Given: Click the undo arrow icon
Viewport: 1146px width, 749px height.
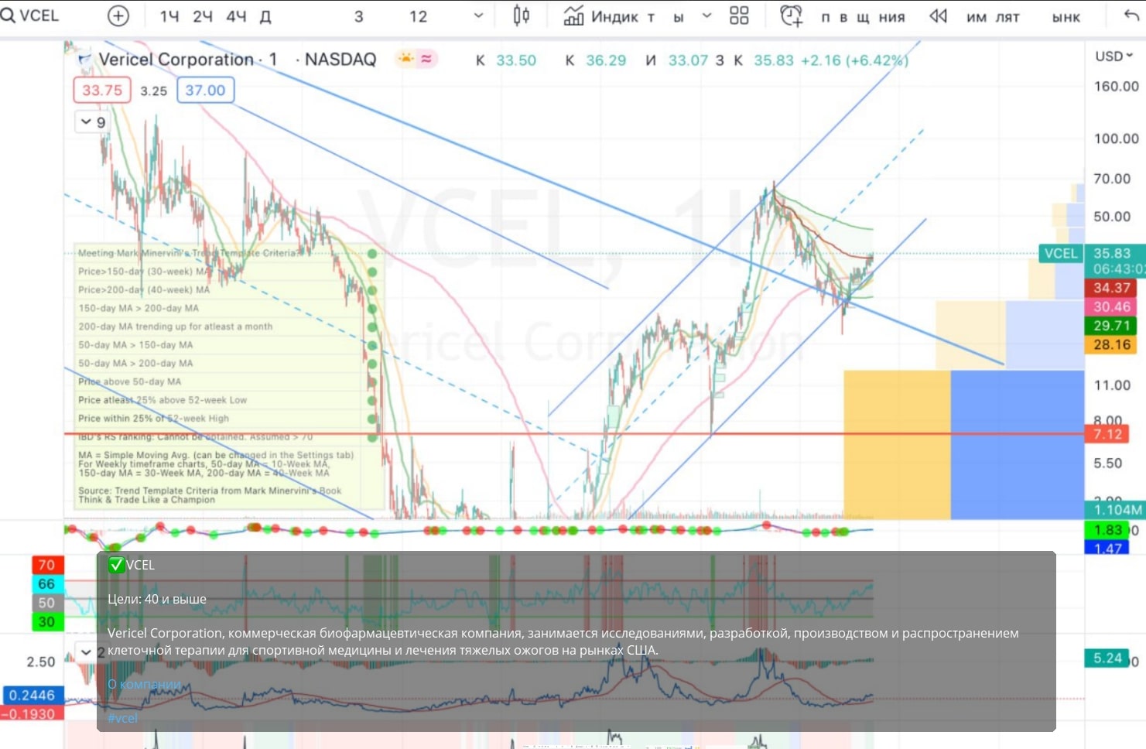Looking at the screenshot, I should (1132, 15).
